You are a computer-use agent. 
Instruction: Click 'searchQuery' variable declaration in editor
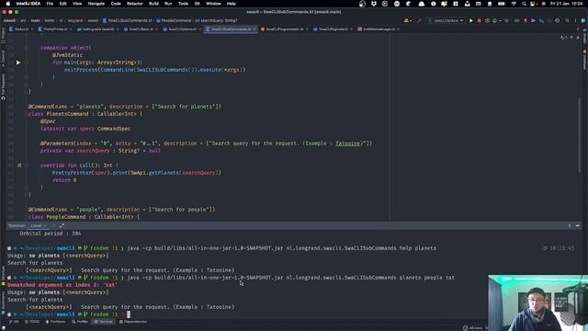pyautogui.click(x=94, y=151)
